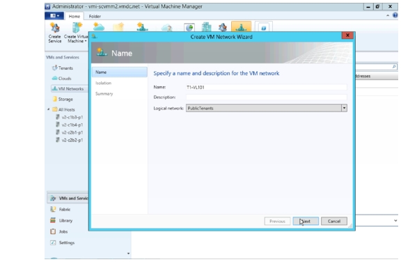The height and width of the screenshot is (262, 401).
Task: Select the All Hosts folder
Action: click(63, 109)
